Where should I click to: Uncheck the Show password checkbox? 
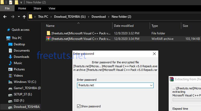[79, 106]
